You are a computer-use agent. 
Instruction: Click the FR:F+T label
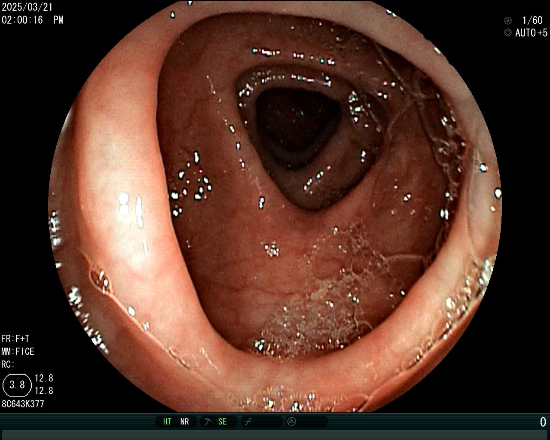15,339
